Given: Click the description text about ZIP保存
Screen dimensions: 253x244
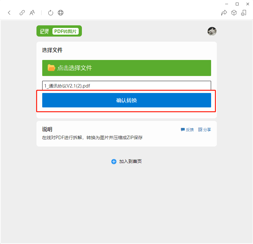Looking at the screenshot, I should [92, 138].
